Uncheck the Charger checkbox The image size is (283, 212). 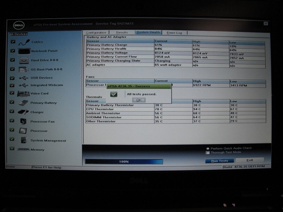(x=12, y=111)
